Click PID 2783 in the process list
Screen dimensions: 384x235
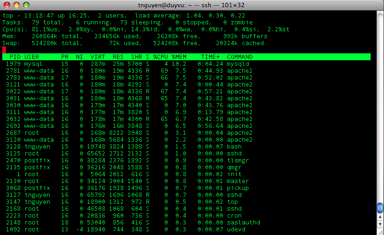[13, 78]
